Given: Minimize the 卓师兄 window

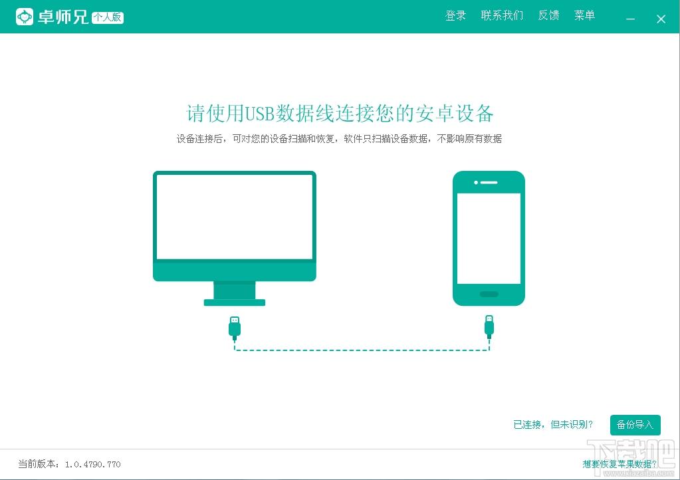Looking at the screenshot, I should (631, 19).
